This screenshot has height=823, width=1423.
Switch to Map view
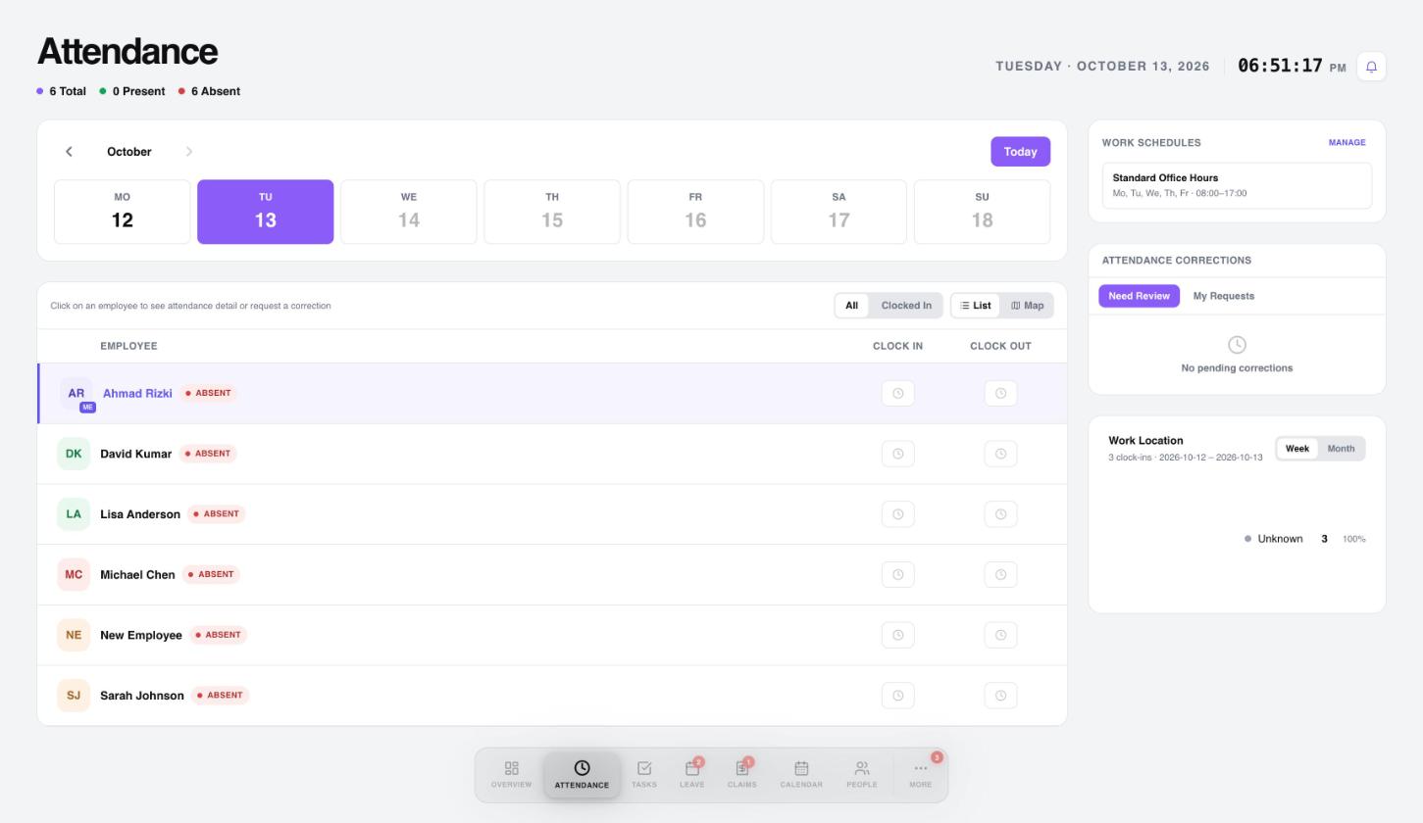1027,306
